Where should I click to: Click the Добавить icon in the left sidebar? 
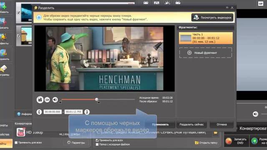(x=3, y=6)
